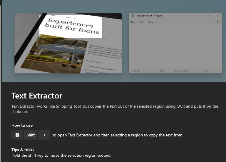Click the Shift key cap
The height and width of the screenshot is (162, 226).
coord(31,135)
